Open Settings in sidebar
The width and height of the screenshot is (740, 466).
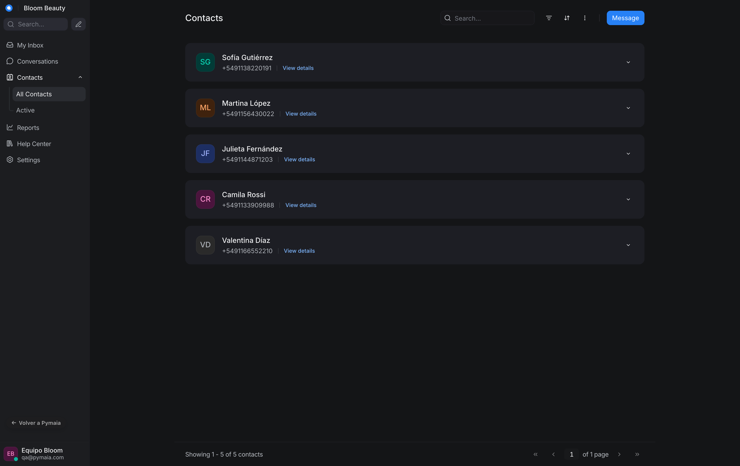[44, 160]
